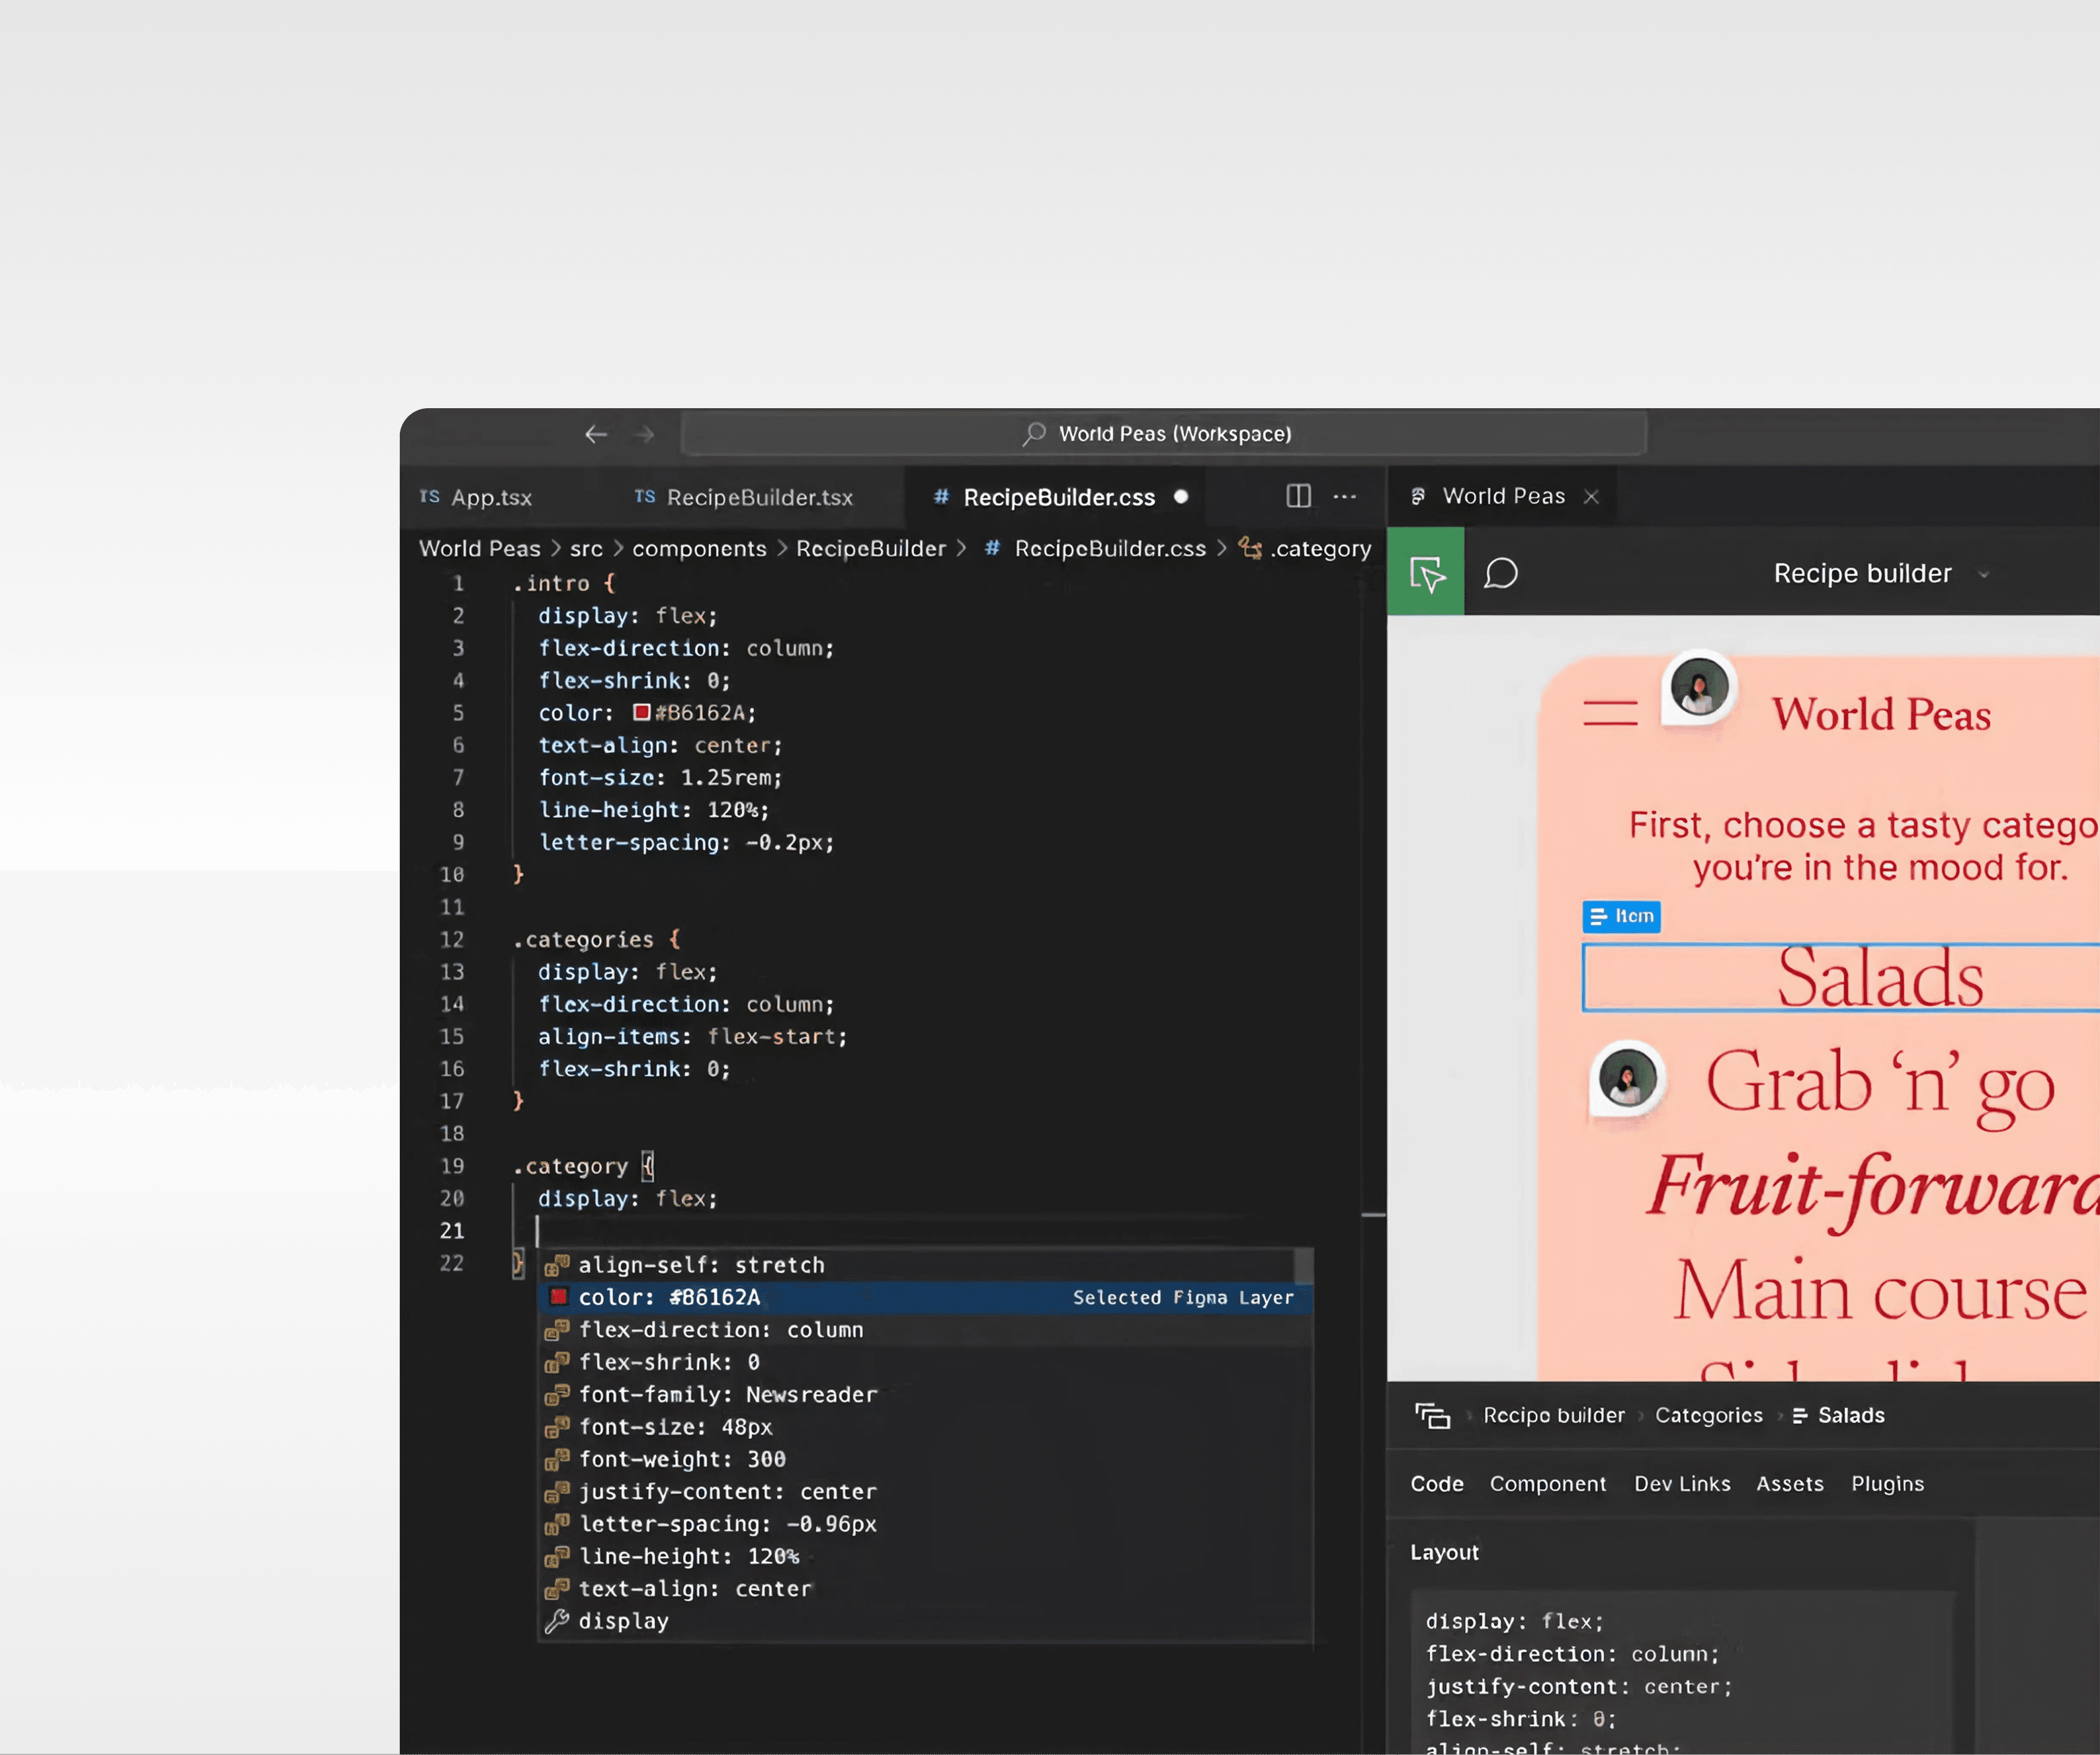2100x1755 pixels.
Task: Select the green inspect cursor tool
Action: 1426,573
